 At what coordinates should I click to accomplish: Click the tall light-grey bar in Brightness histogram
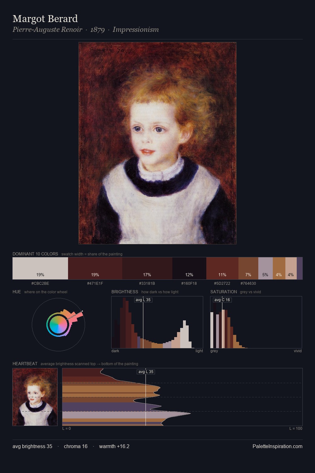coord(185,334)
